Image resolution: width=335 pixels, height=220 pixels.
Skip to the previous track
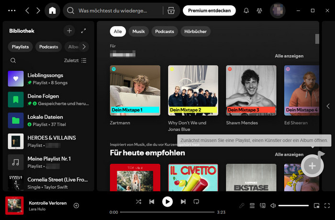click(152, 202)
